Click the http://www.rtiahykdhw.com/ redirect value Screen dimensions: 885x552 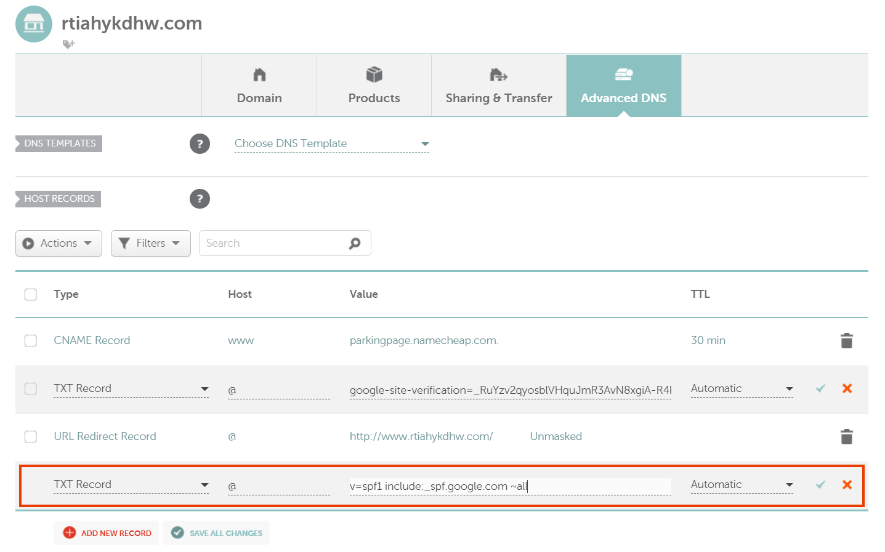point(421,436)
